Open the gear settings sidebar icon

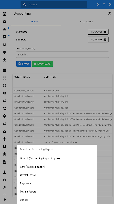click(4, 180)
